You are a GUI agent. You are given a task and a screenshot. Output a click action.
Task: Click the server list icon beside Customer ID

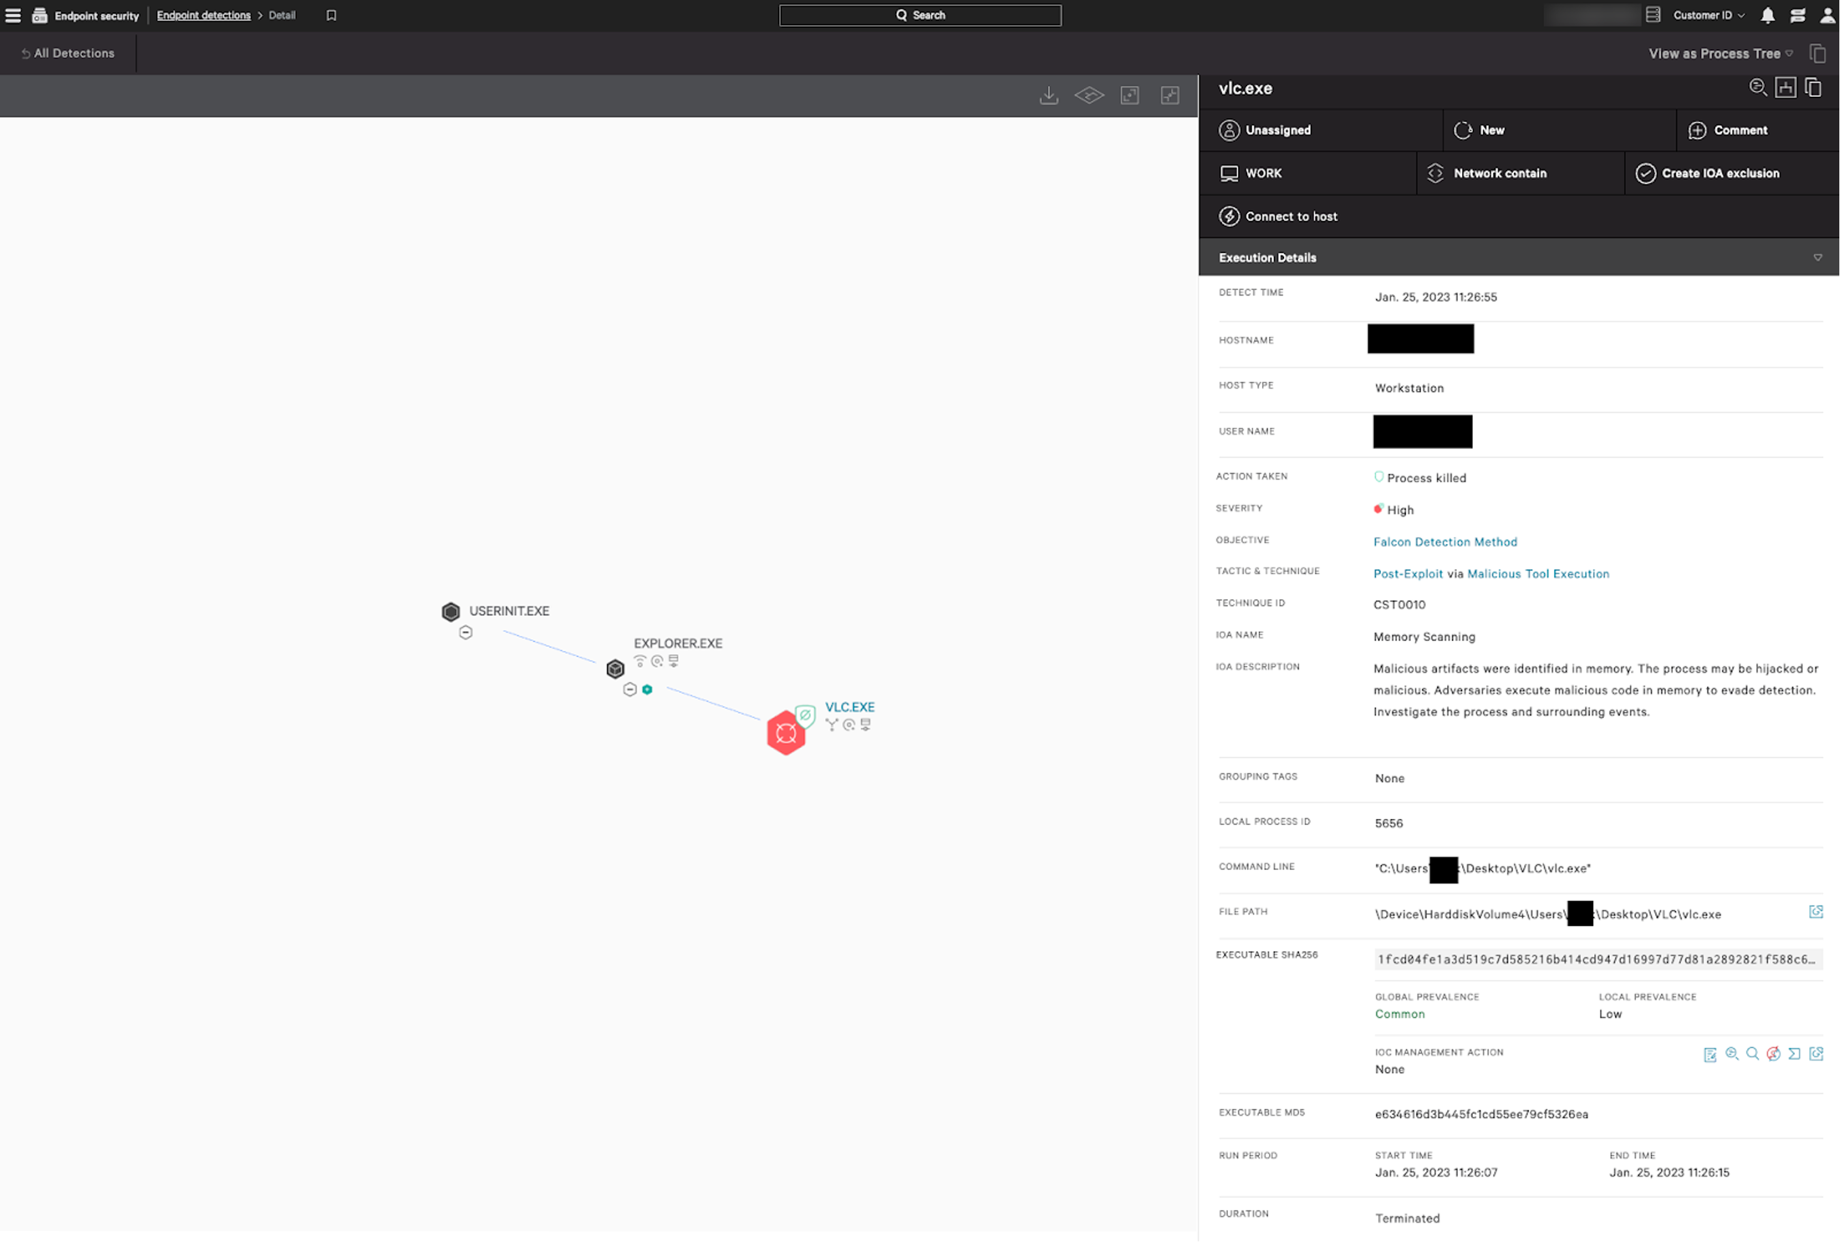click(x=1652, y=15)
